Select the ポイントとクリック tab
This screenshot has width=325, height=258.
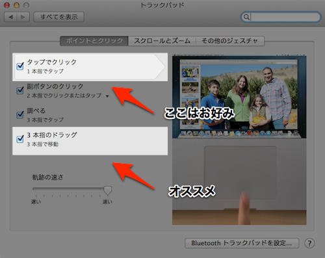94,41
